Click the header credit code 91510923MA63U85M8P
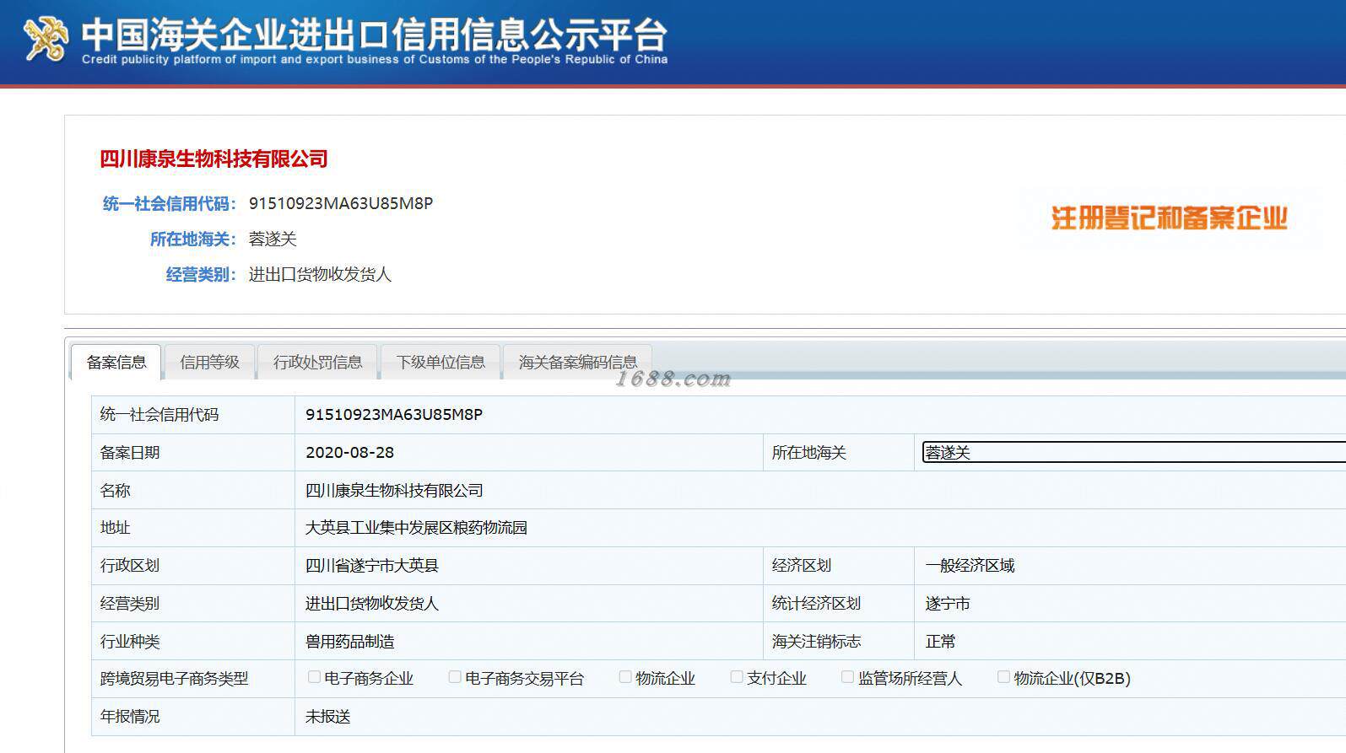The height and width of the screenshot is (753, 1346). pos(341,203)
